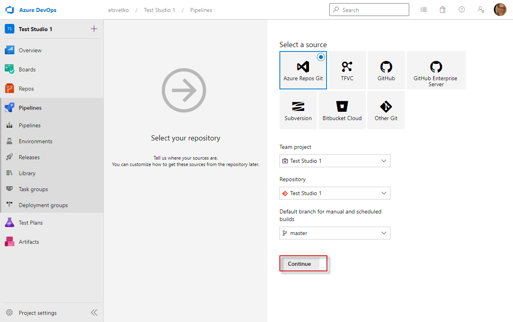Select the Bitbucket Cloud source tile
This screenshot has width=513, height=322.
tap(342, 110)
